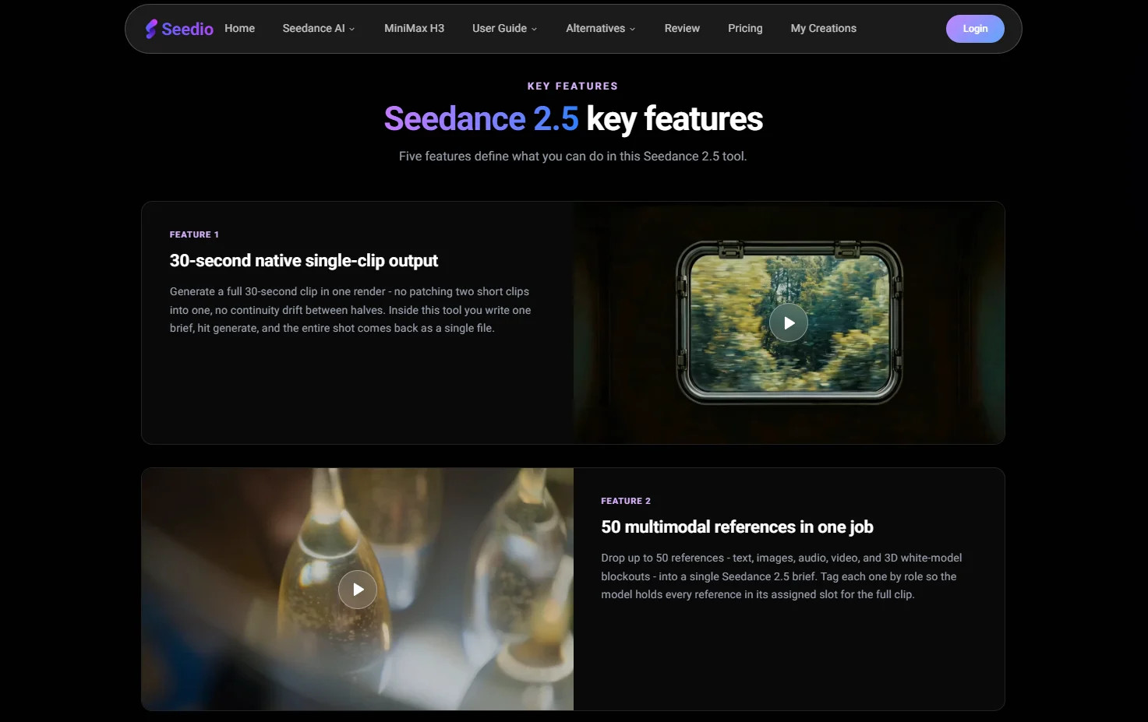Image resolution: width=1148 pixels, height=722 pixels.
Task: Click the Login button
Action: 975,29
